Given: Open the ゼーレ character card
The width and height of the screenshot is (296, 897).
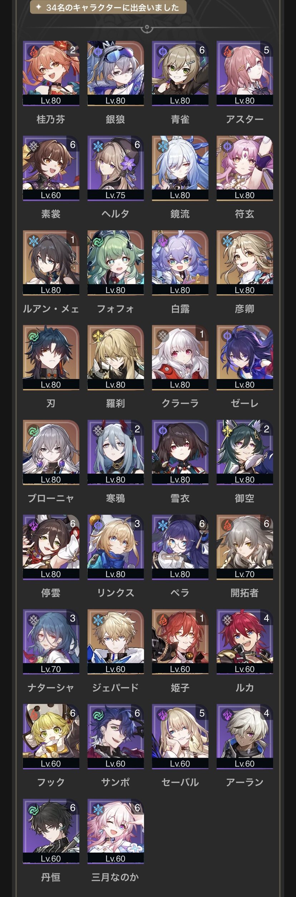Looking at the screenshot, I should 245,358.
